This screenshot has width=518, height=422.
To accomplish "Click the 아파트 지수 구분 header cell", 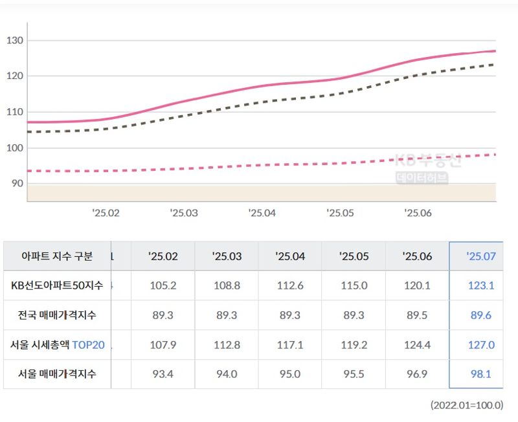I will pyautogui.click(x=58, y=256).
